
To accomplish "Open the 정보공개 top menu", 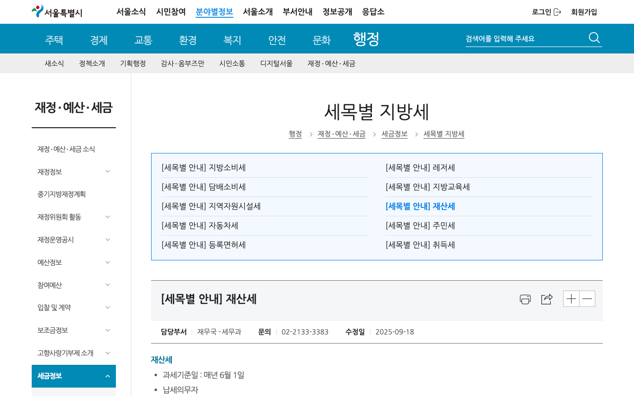I will click(x=337, y=12).
